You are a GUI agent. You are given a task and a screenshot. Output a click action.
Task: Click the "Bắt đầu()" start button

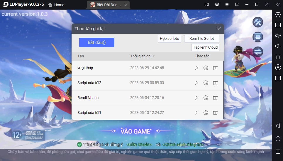click(96, 42)
